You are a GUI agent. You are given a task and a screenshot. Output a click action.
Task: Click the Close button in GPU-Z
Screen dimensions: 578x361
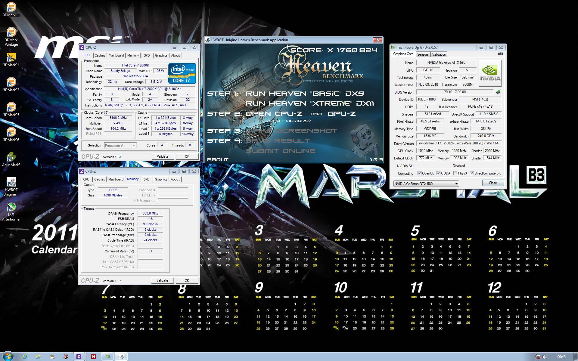pos(493,183)
